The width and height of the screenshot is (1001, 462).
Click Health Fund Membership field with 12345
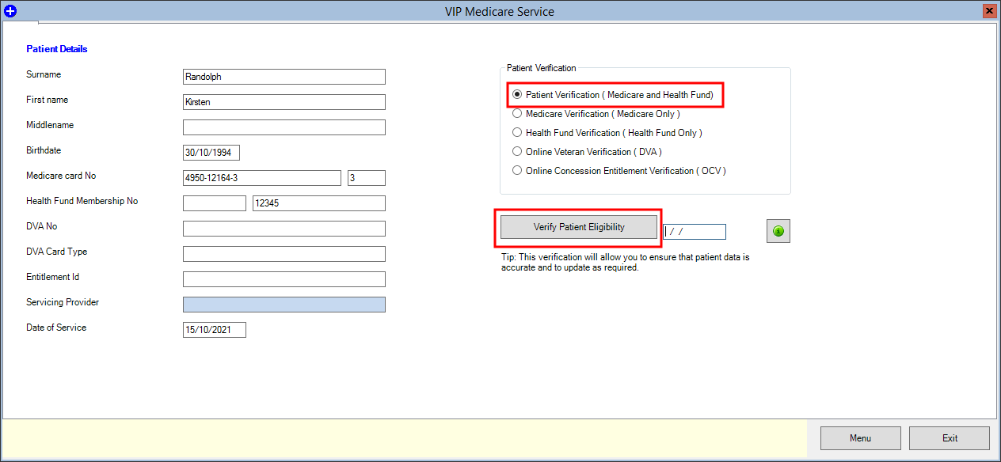click(x=319, y=203)
